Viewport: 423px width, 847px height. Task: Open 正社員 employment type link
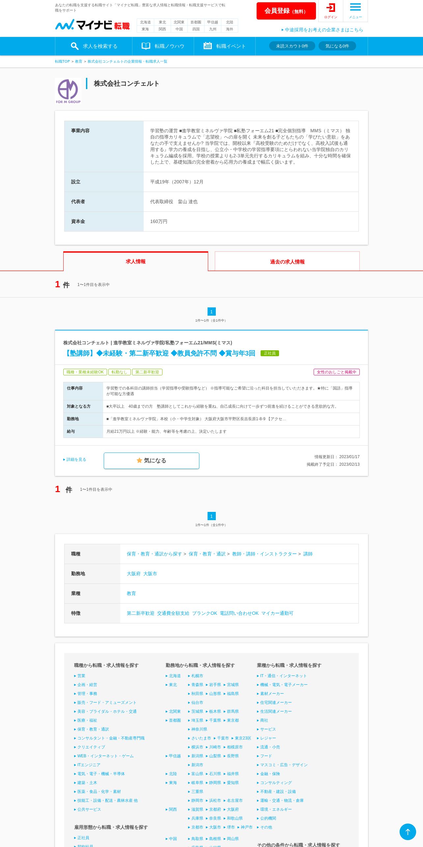point(82,838)
